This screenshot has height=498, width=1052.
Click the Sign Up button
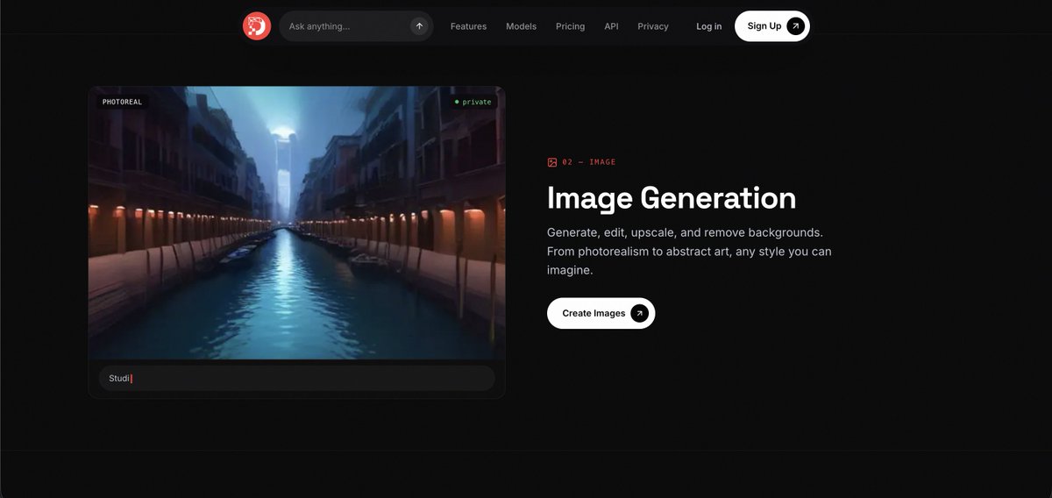coord(772,26)
